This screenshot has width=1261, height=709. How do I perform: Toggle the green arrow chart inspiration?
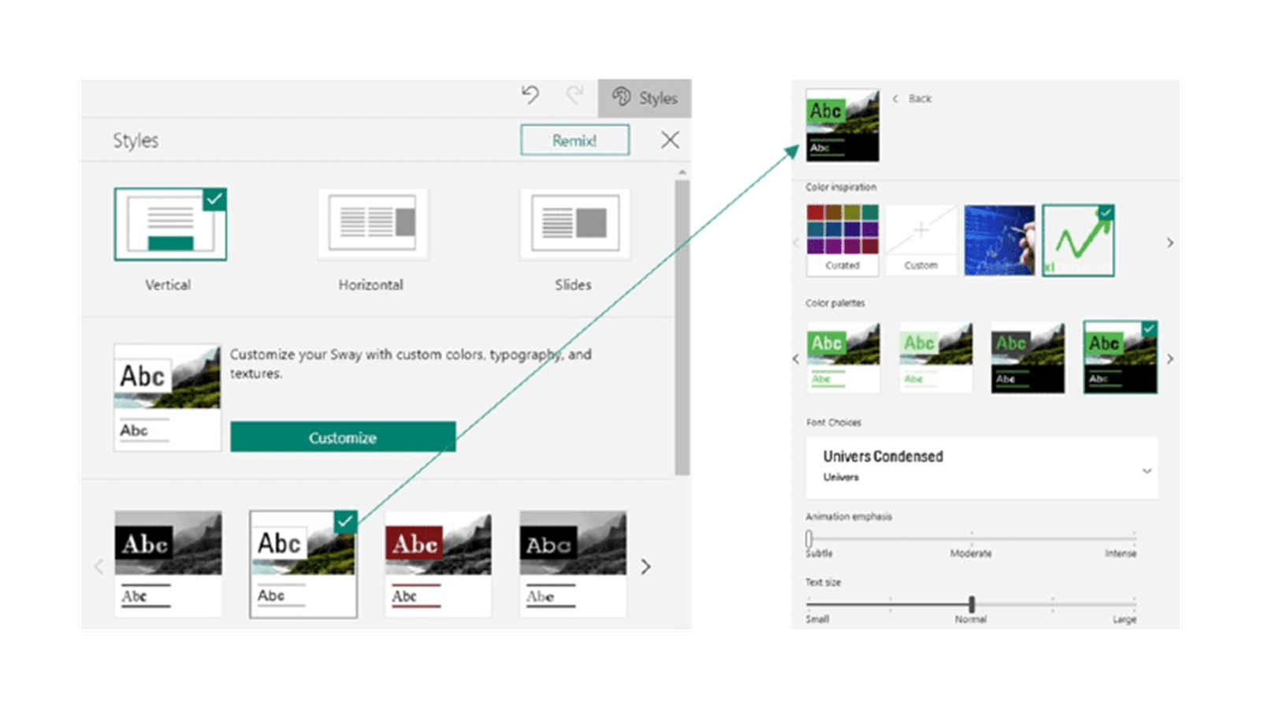[1078, 240]
